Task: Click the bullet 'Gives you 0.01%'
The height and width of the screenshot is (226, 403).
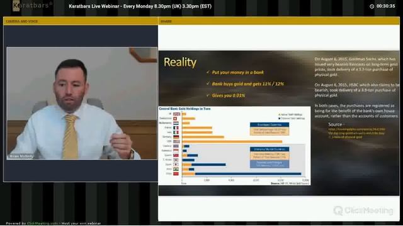Action: (x=229, y=95)
